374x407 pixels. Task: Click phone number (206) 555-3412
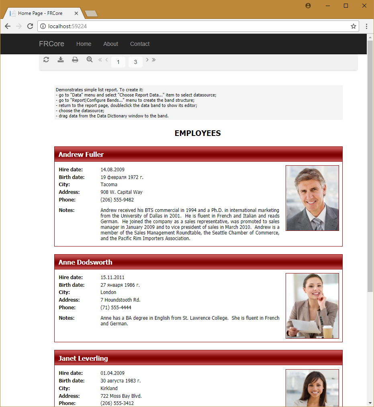(117, 403)
